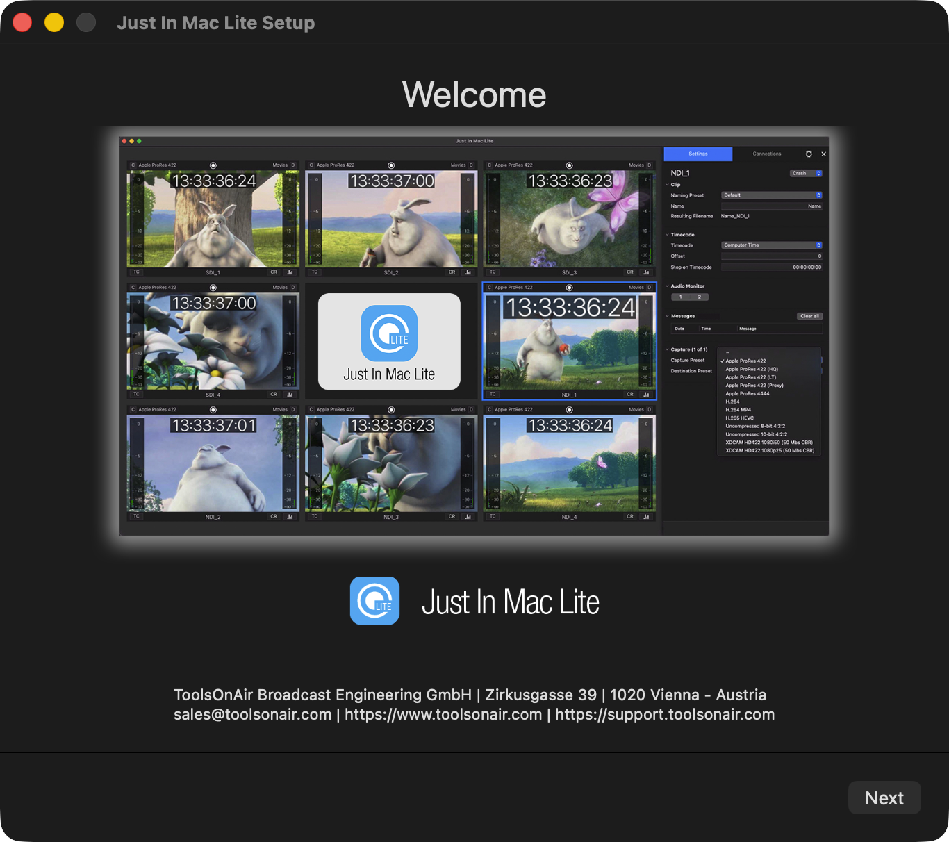The height and width of the screenshot is (842, 949).
Task: Click the "Zirkusgasse 39" address text
Action: (541, 695)
